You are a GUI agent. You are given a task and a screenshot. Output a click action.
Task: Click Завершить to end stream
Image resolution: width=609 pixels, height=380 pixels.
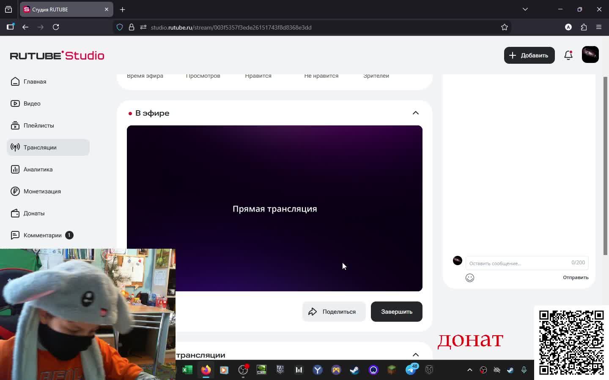pyautogui.click(x=397, y=312)
